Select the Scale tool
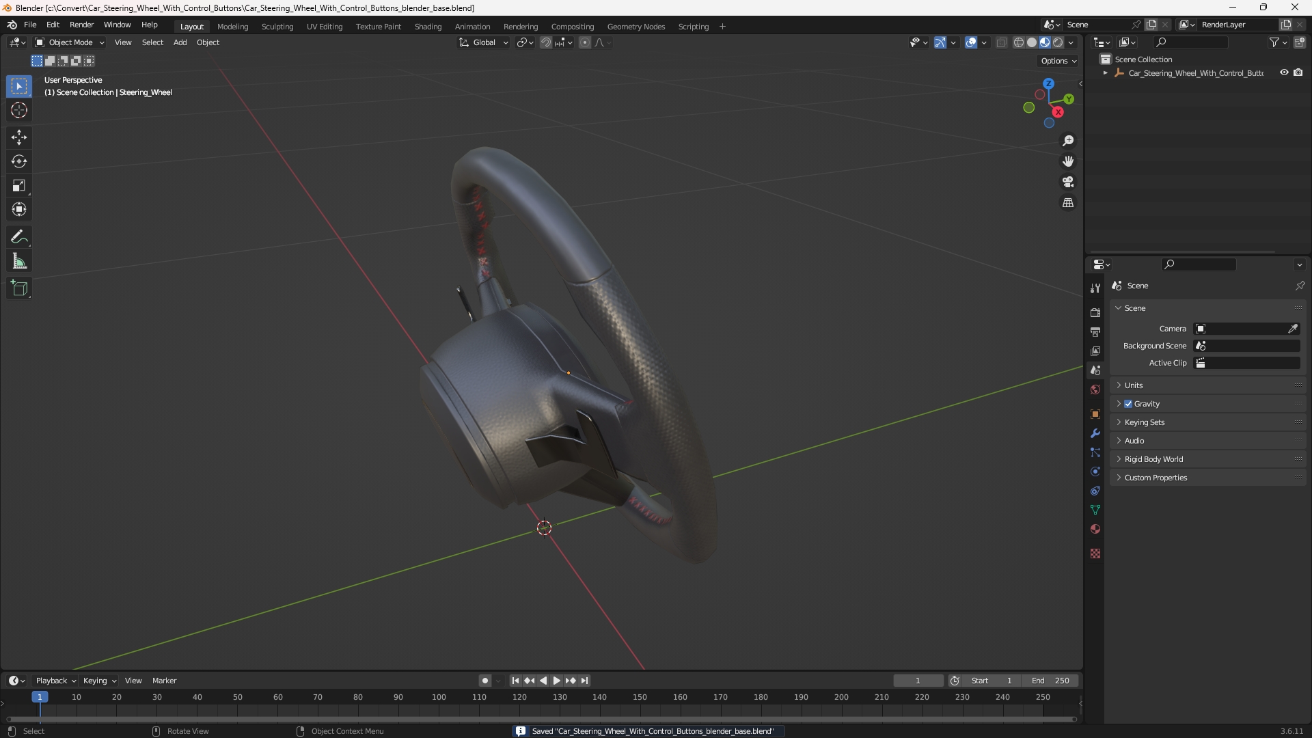 pyautogui.click(x=19, y=185)
